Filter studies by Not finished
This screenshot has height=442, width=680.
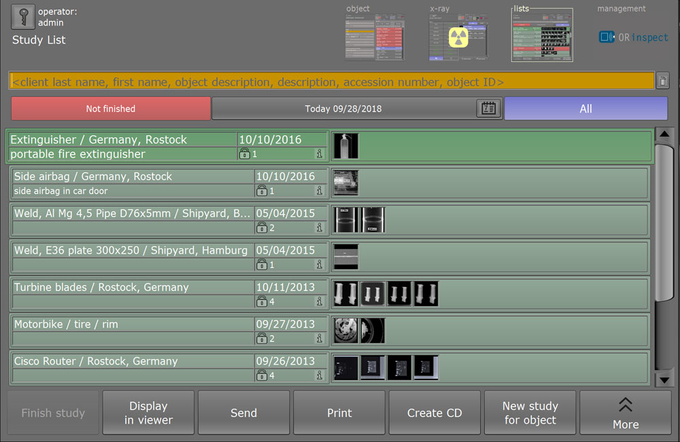[111, 108]
